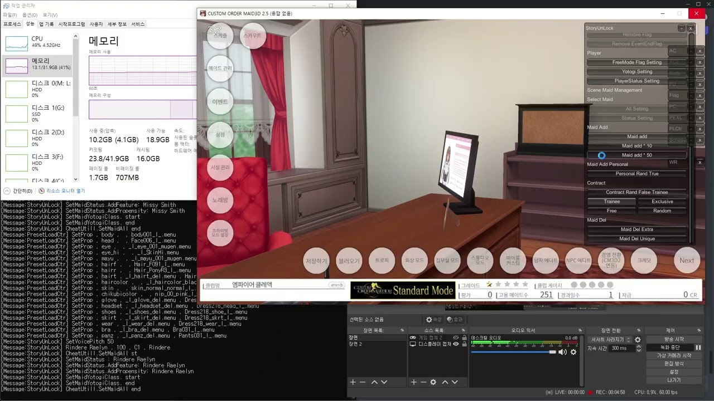This screenshot has height=401, width=714.
Task: Open the 보기(V) menu in Task Manager
Action: pyautogui.click(x=50, y=15)
